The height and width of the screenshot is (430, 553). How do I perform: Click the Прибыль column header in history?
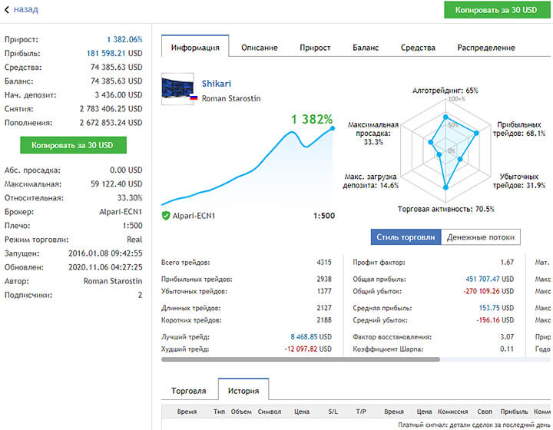(x=514, y=412)
